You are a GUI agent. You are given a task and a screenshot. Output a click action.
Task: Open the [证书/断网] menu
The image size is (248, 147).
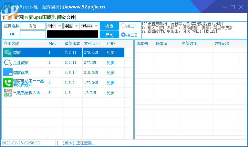14,17
